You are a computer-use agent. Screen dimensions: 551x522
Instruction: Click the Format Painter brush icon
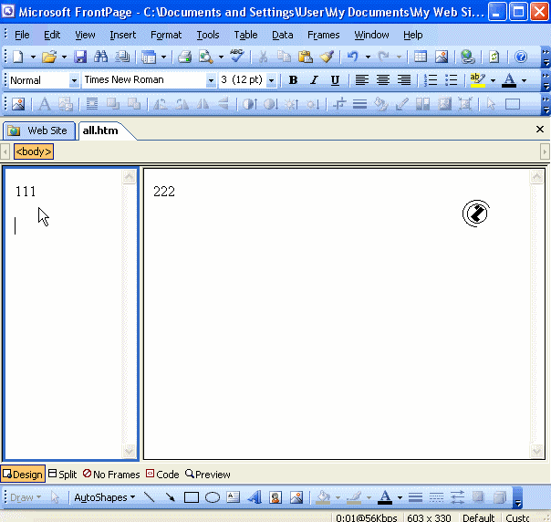[x=327, y=57]
